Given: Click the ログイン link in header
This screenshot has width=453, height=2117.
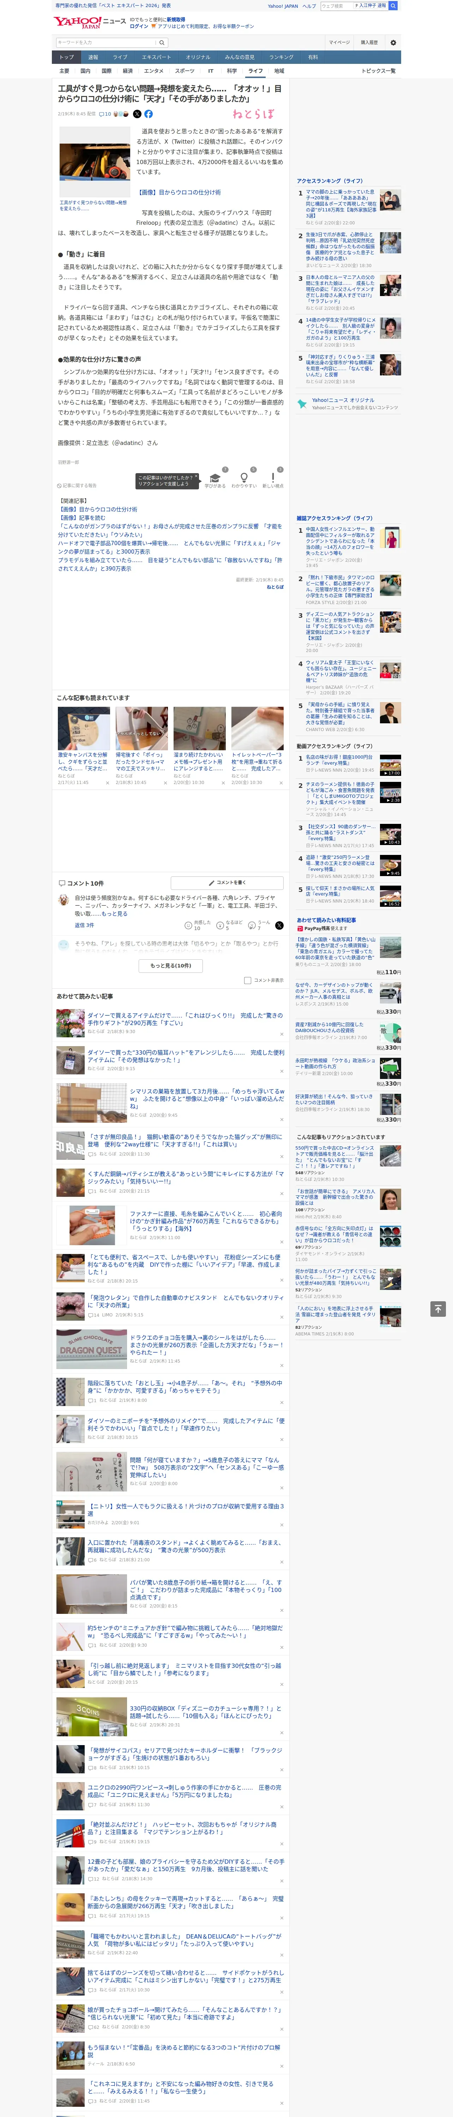Looking at the screenshot, I should (x=139, y=26).
